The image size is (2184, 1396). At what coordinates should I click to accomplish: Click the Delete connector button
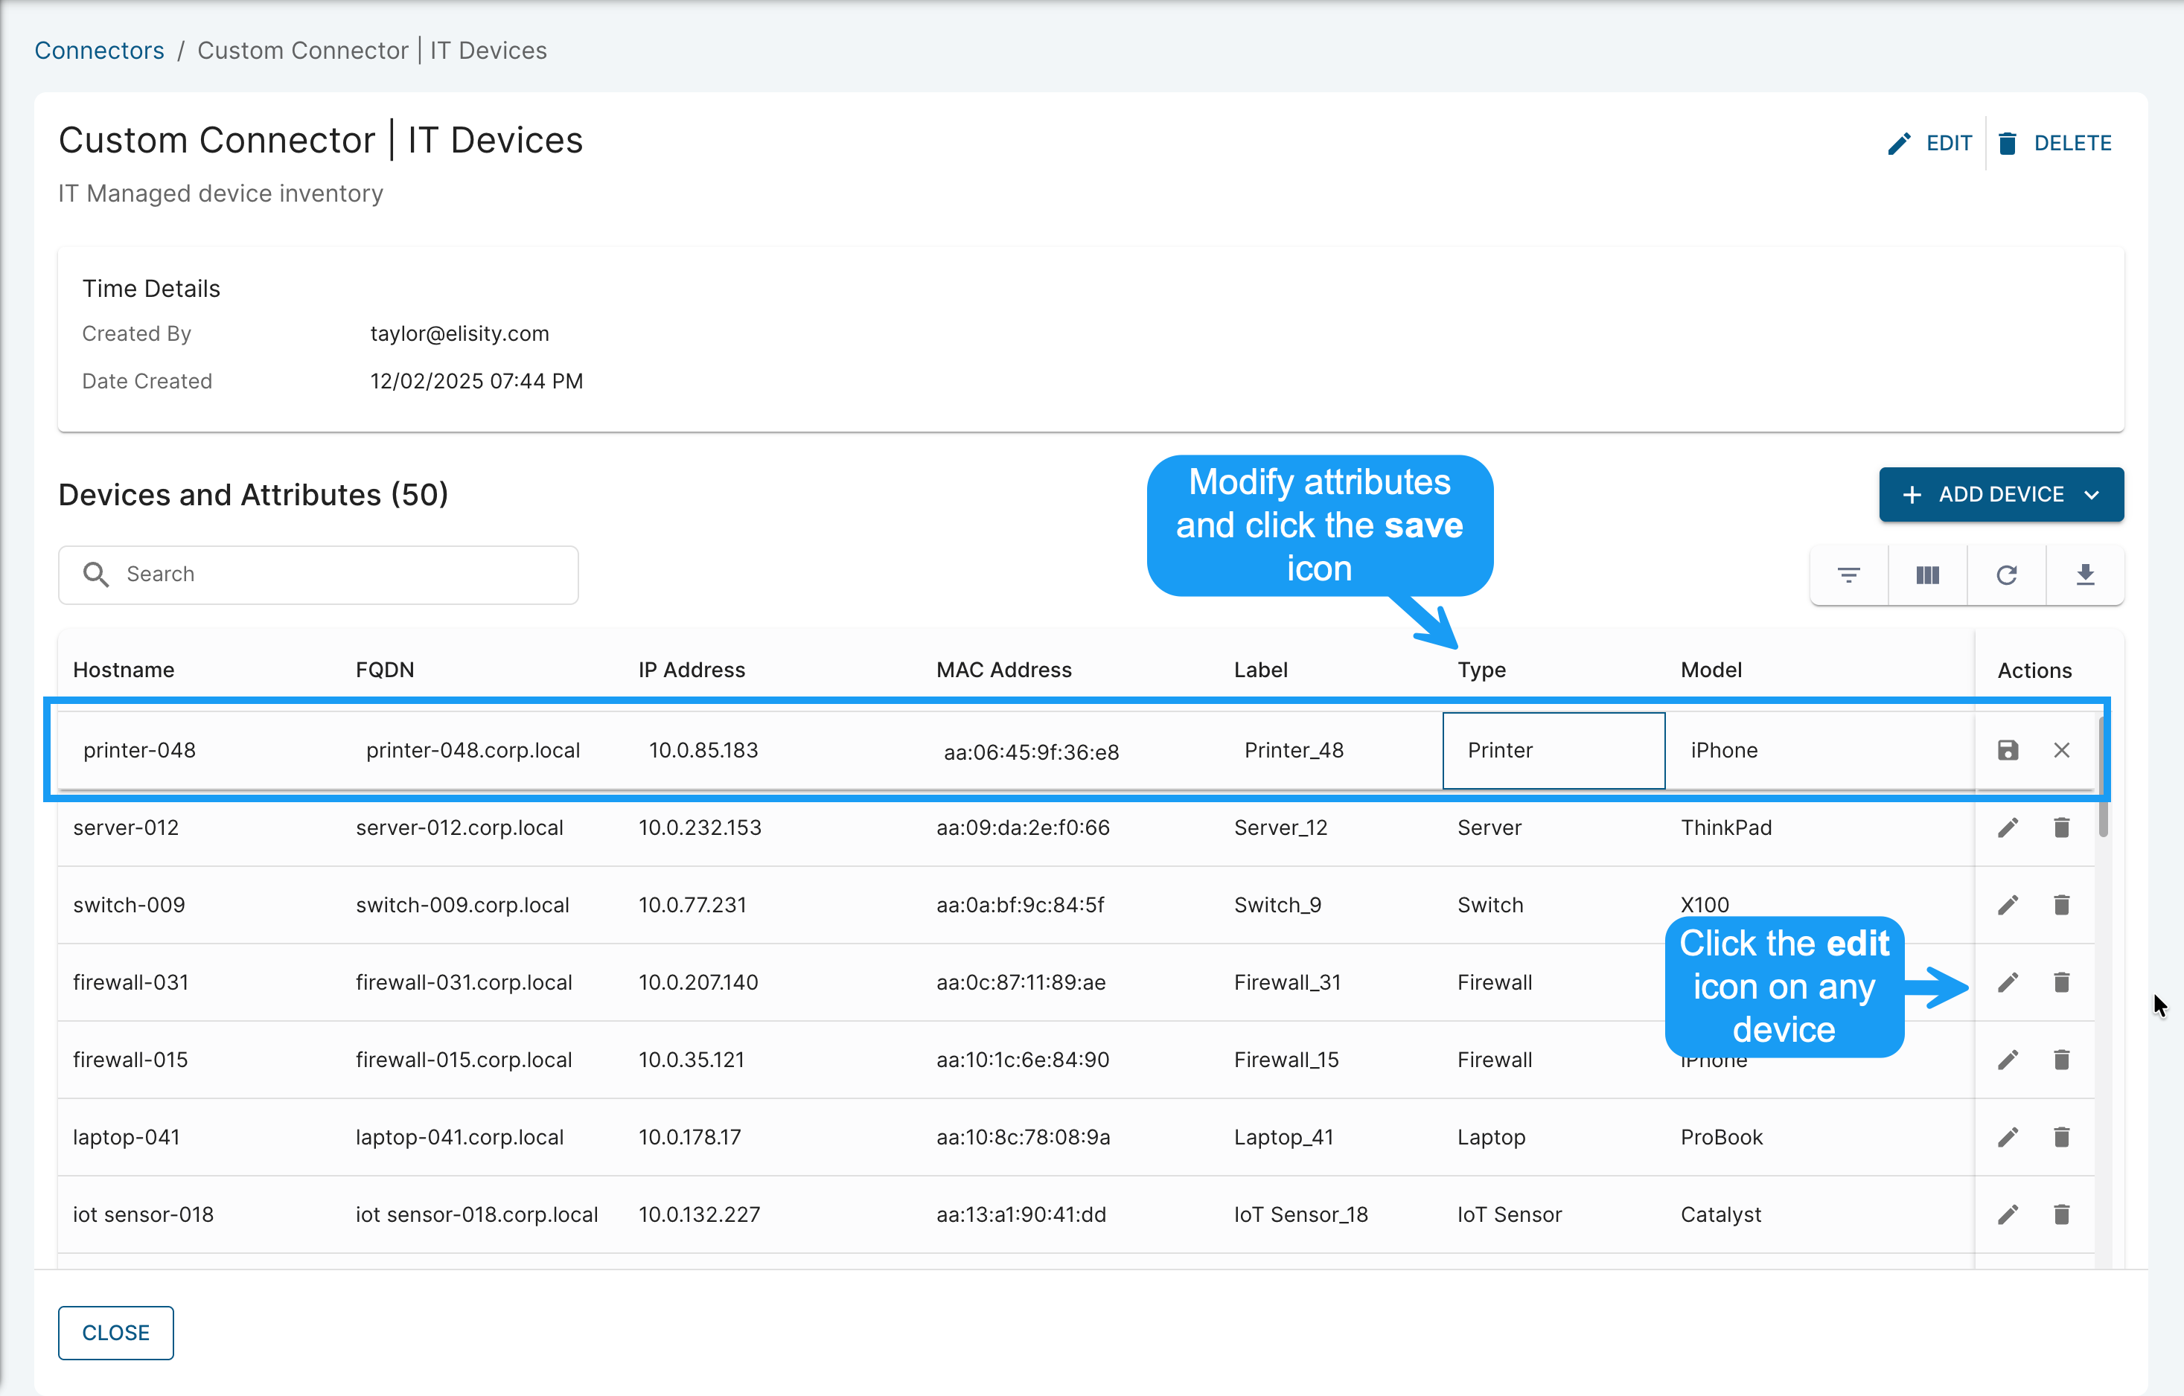pos(2054,143)
